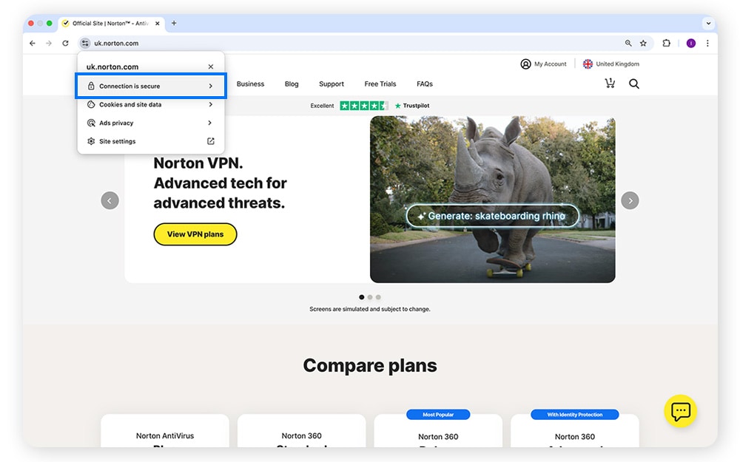The height and width of the screenshot is (462, 740).
Task: Open the Chrome profile avatar
Action: pos(691,43)
